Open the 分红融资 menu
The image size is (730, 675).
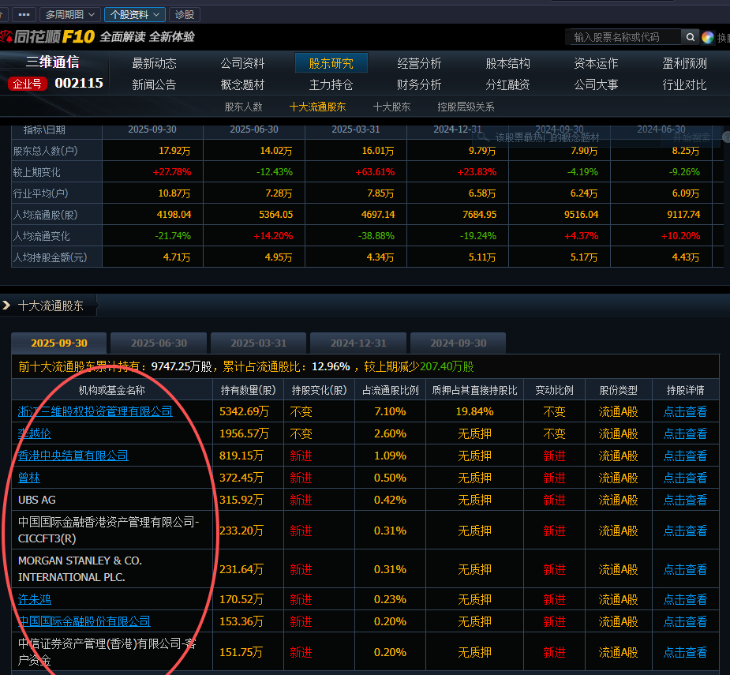(x=507, y=84)
